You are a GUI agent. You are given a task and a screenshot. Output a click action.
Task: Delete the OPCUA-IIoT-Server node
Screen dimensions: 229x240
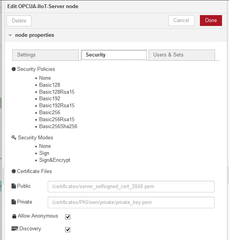coord(19,21)
